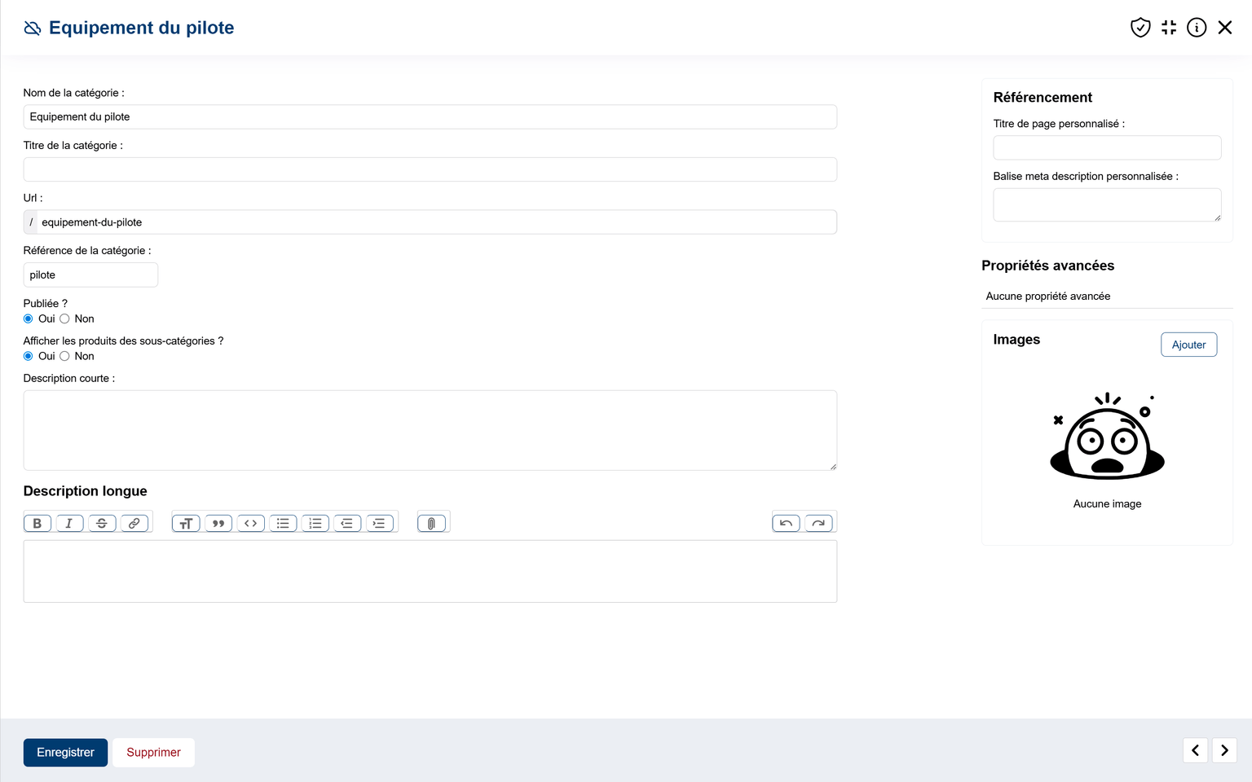
Task: Insert a code block
Action: click(x=251, y=523)
